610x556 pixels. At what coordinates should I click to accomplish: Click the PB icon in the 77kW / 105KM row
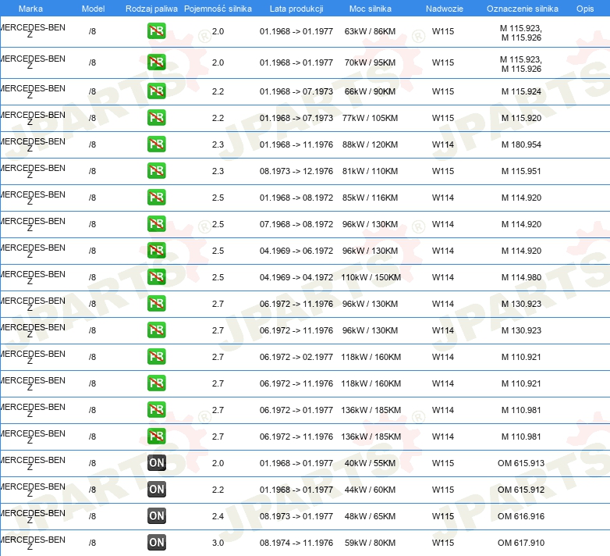point(156,118)
